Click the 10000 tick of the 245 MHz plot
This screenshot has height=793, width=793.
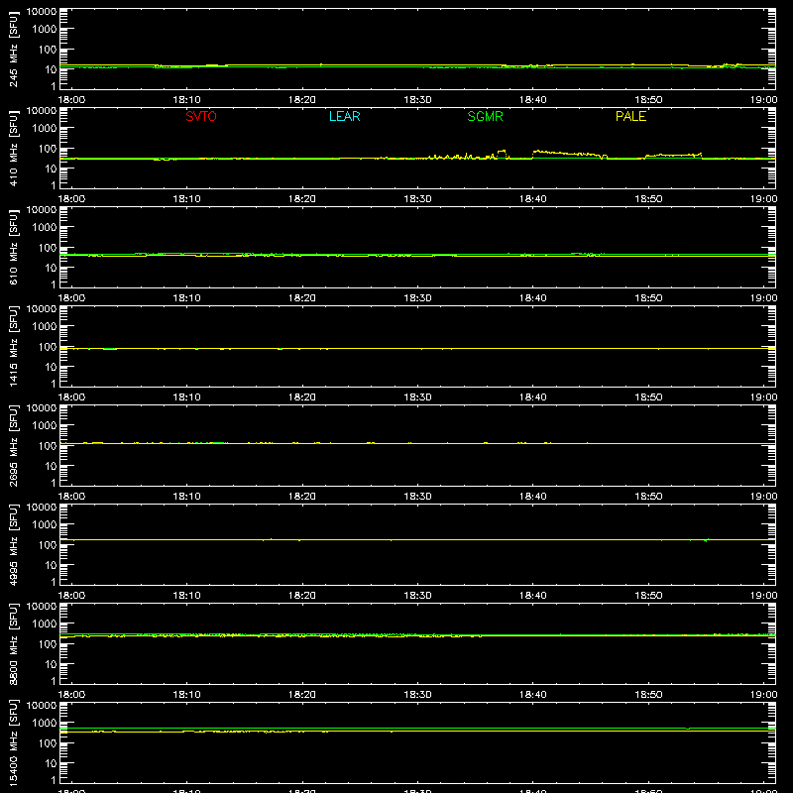point(42,12)
